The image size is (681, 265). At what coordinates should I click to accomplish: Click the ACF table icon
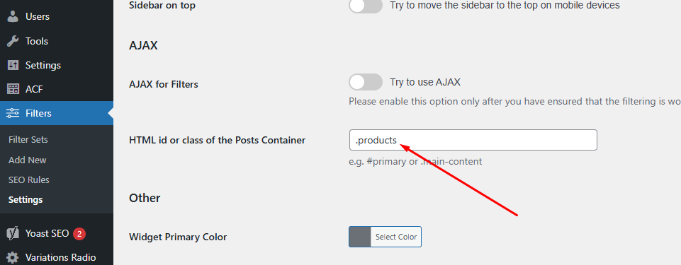click(x=13, y=89)
